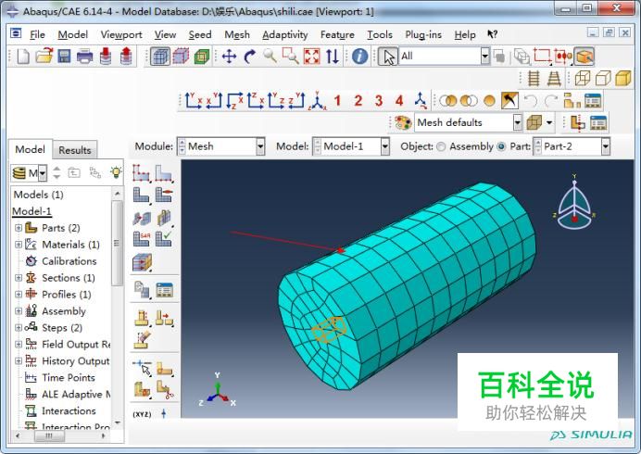Viewport: 641px width, 454px height.
Task: Click the light bulb filter icon
Action: point(116,172)
